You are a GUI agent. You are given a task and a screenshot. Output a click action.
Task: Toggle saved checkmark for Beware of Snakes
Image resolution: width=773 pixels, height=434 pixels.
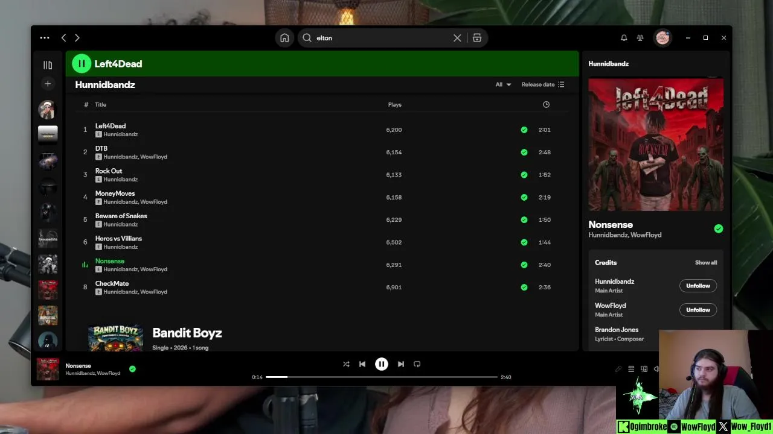click(524, 219)
